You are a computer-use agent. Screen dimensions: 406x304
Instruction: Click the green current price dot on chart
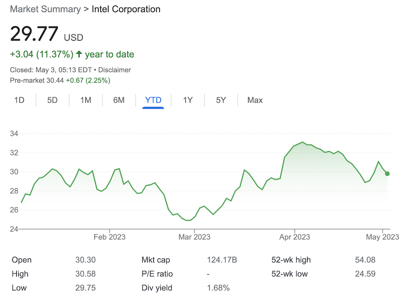click(387, 174)
